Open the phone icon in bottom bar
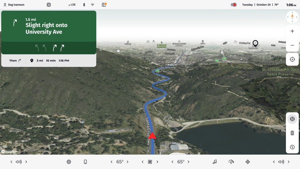This screenshot has height=169, width=300. click(x=85, y=162)
